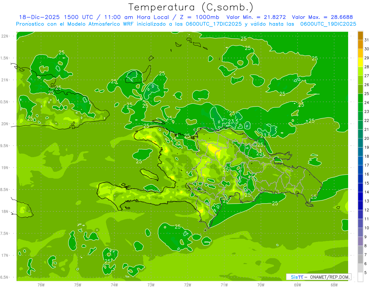
Task: Click the purple swatch between 8 and 9
Action: point(360,241)
